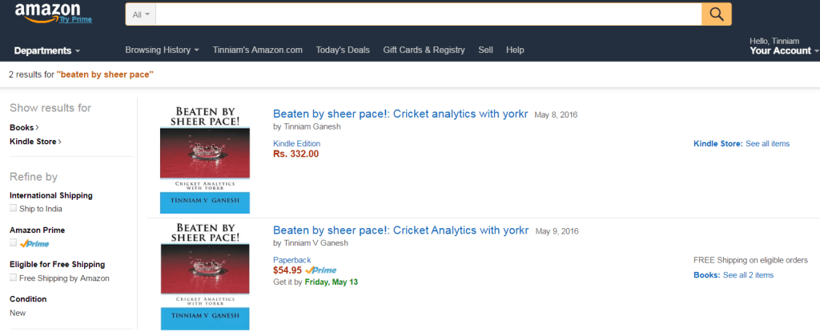The image size is (820, 336).
Task: Click the orange search magnifier button
Action: (717, 14)
